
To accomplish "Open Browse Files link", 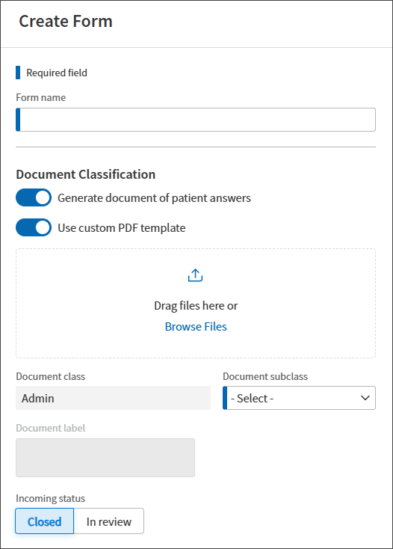I will pos(196,327).
